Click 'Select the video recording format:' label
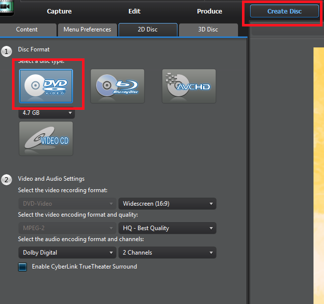This screenshot has height=304, width=324. tap(62, 190)
